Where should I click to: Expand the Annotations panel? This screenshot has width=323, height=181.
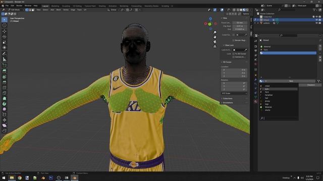point(228,103)
